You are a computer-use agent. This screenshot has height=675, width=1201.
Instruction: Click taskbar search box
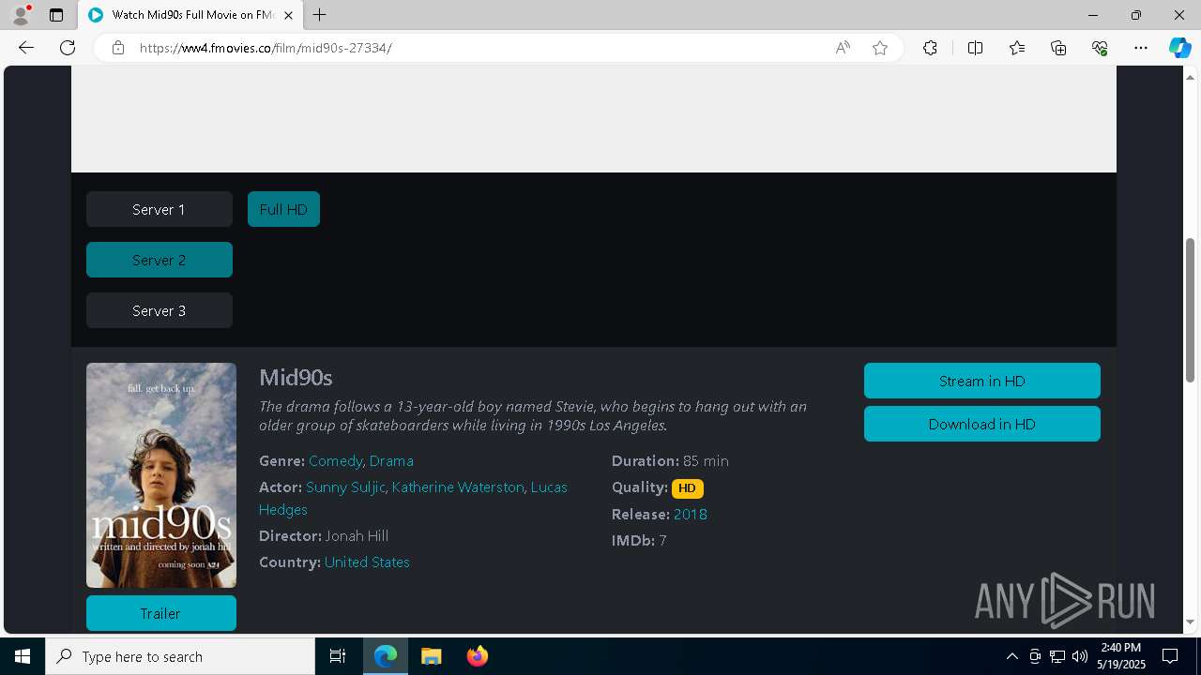pos(180,656)
